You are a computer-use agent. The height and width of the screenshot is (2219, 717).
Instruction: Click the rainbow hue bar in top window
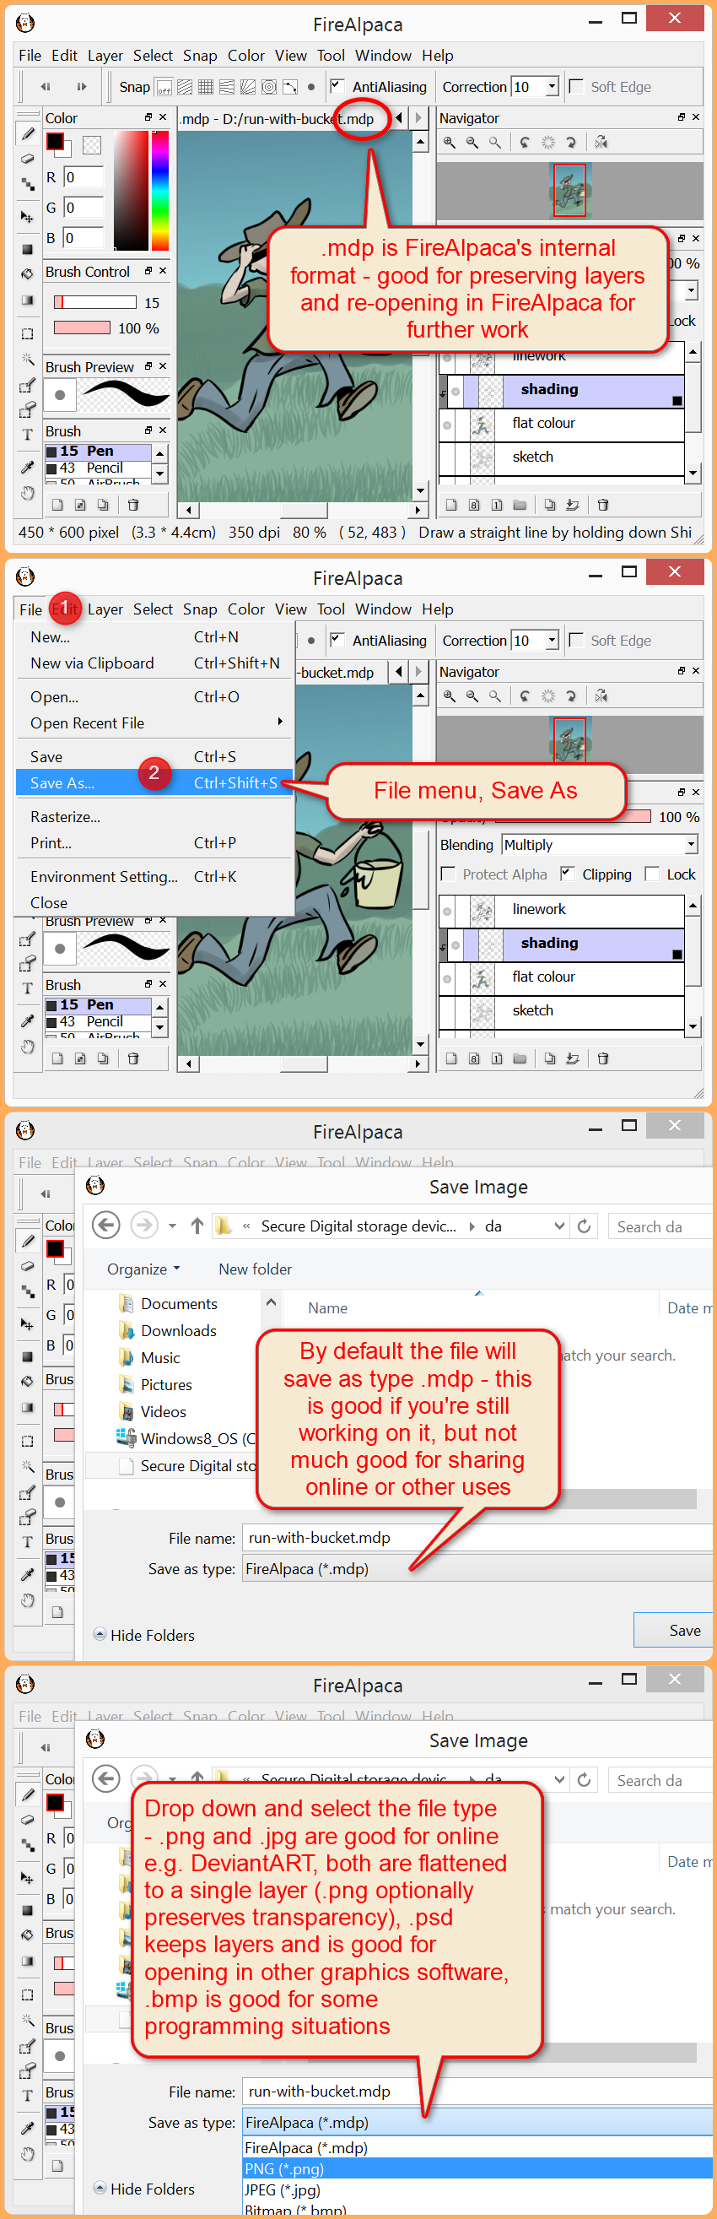tap(160, 190)
